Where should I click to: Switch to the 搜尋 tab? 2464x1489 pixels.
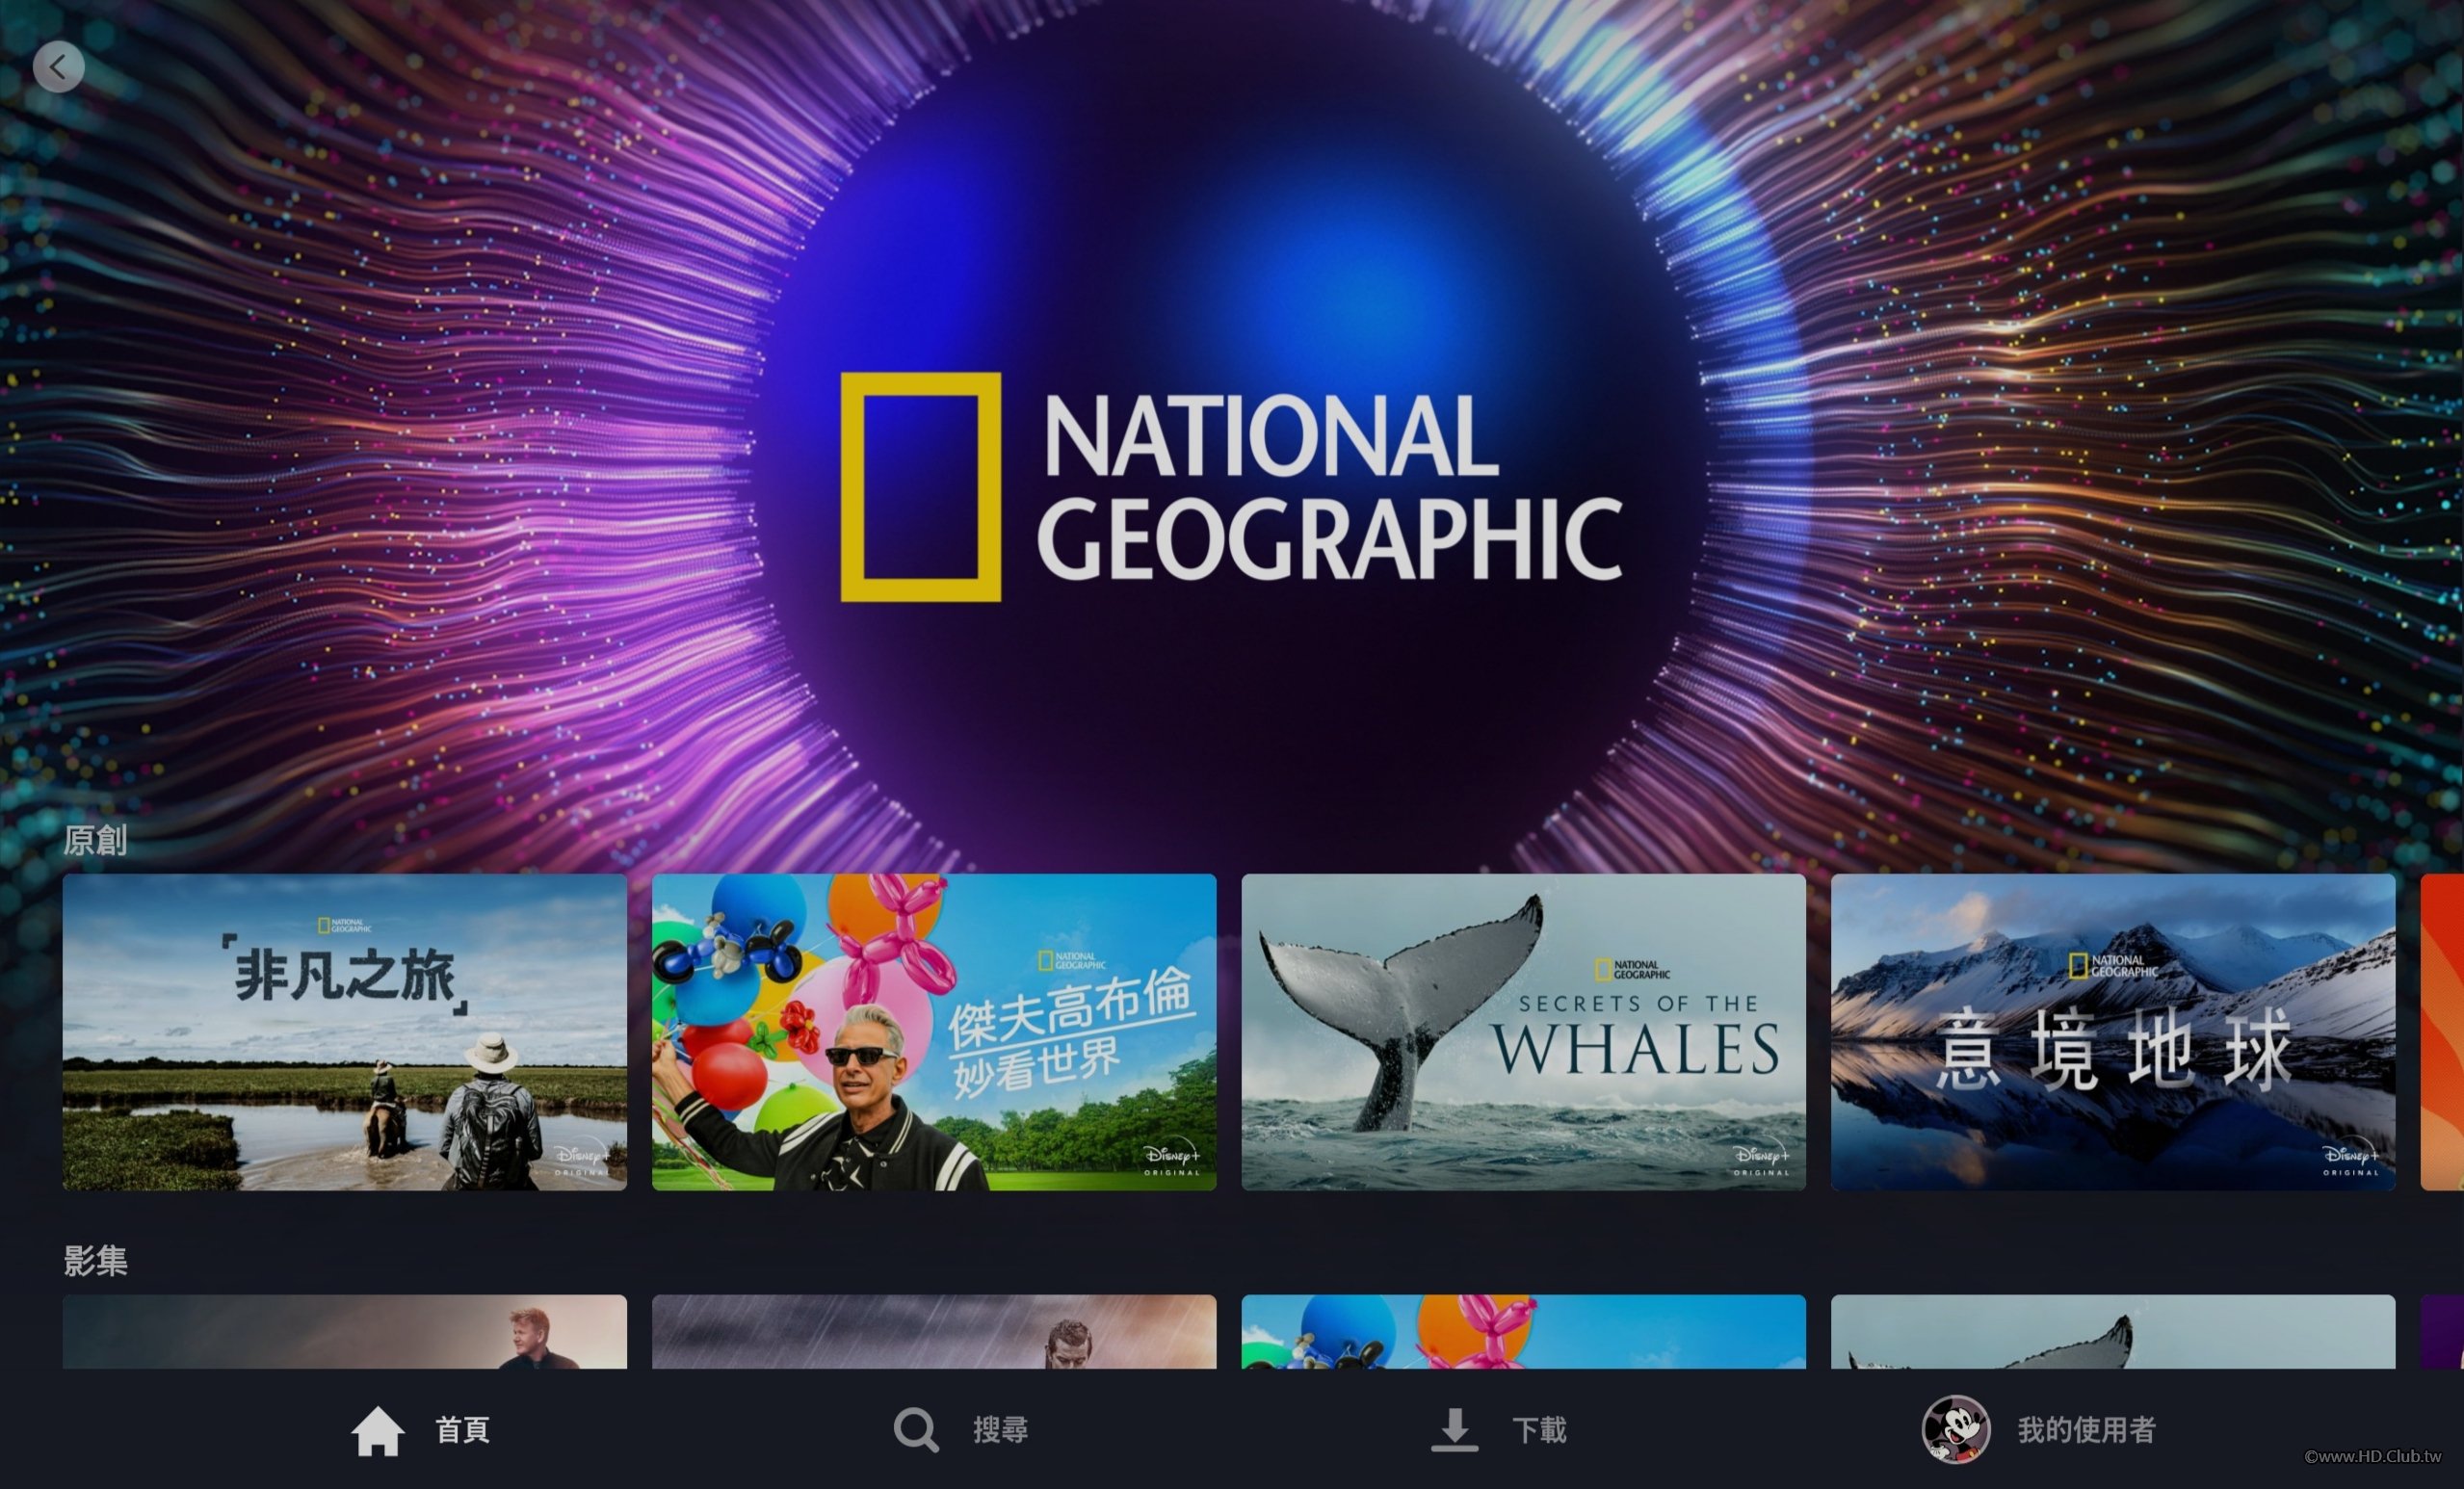[x=1001, y=1431]
